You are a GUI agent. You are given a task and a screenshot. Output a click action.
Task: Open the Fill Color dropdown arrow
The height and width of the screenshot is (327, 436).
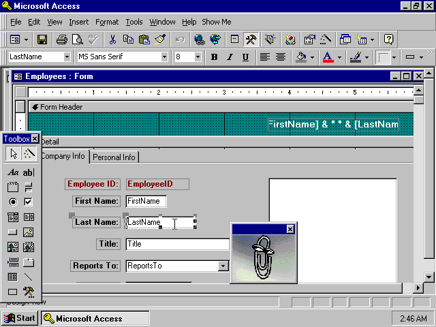[312, 57]
